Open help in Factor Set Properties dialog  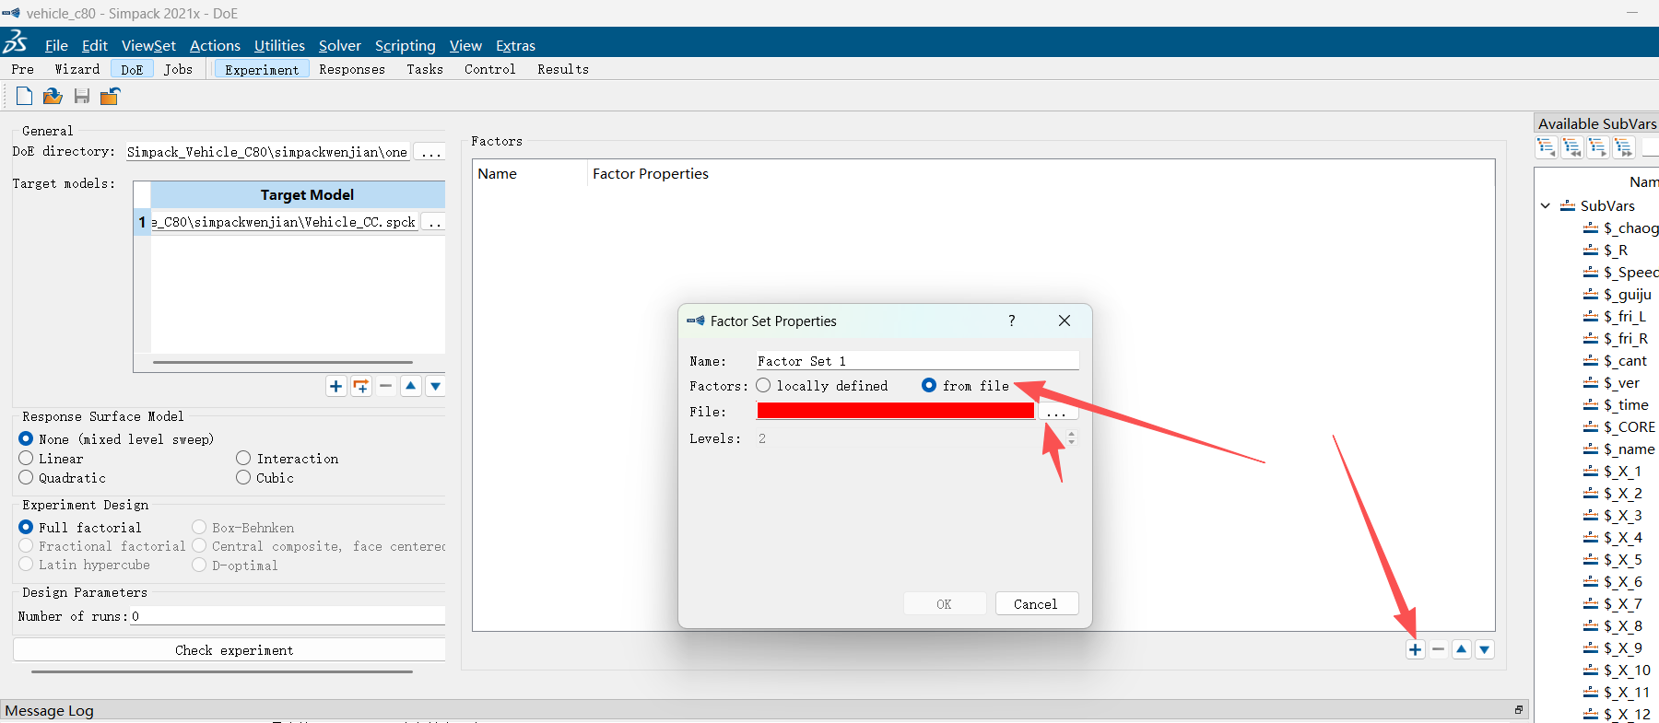point(1012,321)
